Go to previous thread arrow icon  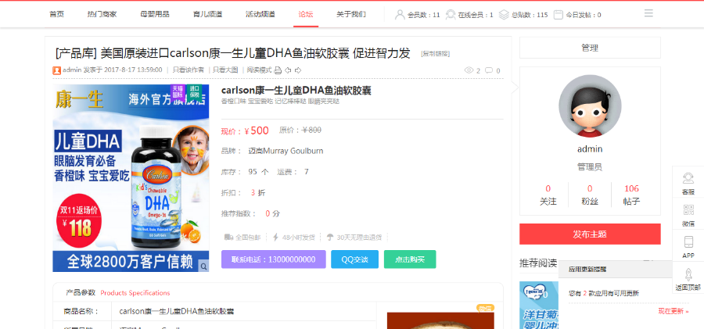pyautogui.click(x=288, y=70)
